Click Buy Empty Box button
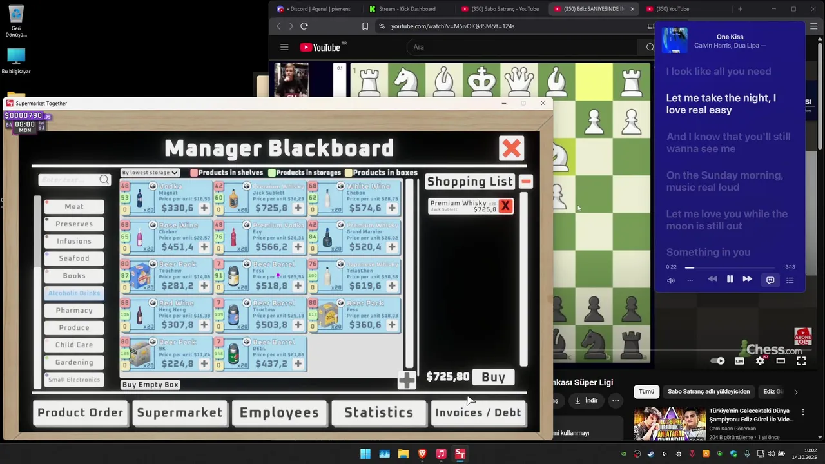 tap(150, 385)
